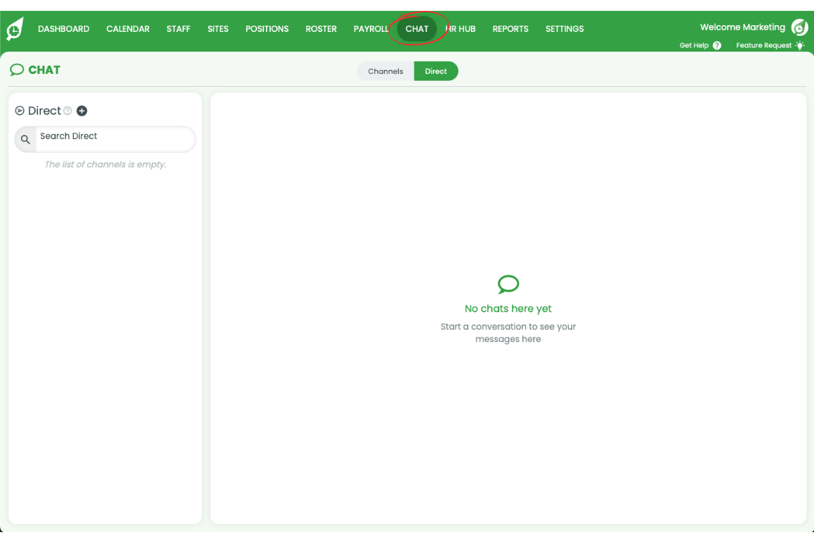Open the DASHBOARD menu item
Image resolution: width=814 pixels, height=543 pixels.
click(64, 29)
